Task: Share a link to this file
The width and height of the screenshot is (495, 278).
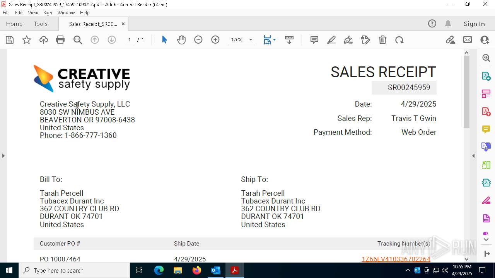Action: pos(450,40)
